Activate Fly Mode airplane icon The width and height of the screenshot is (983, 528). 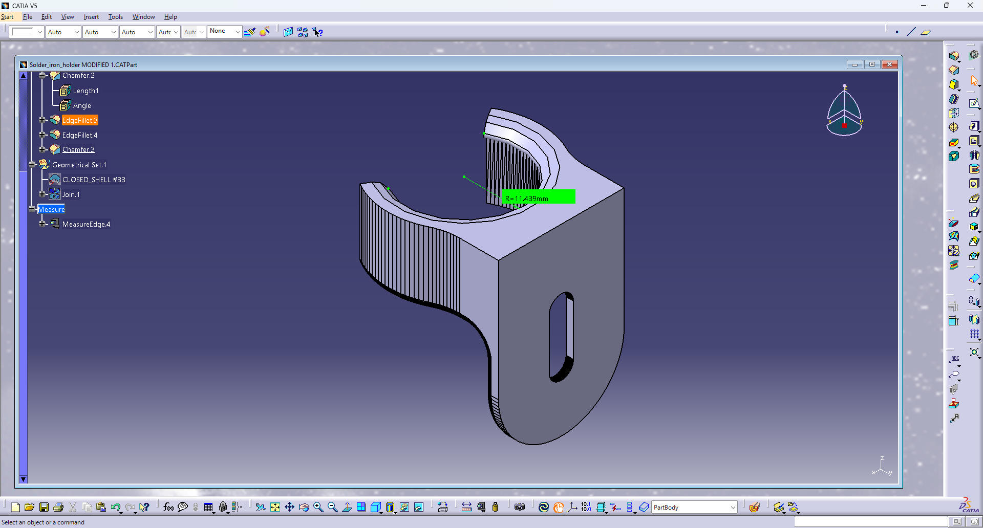tap(261, 507)
